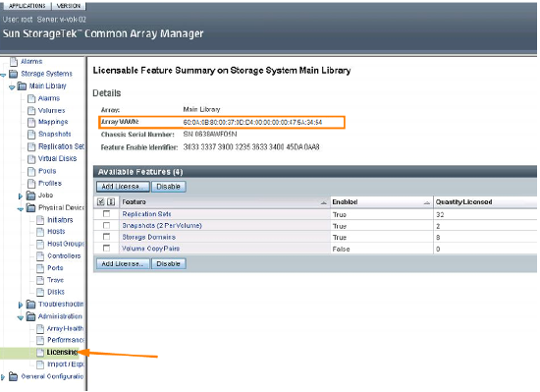Collapse the Physical Devices tree node
540x392 pixels.
click(x=21, y=209)
